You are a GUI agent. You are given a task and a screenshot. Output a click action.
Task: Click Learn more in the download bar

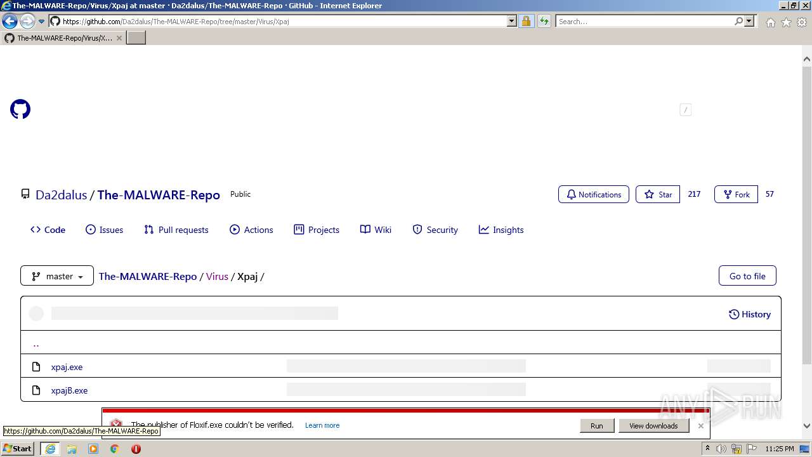tap(322, 425)
